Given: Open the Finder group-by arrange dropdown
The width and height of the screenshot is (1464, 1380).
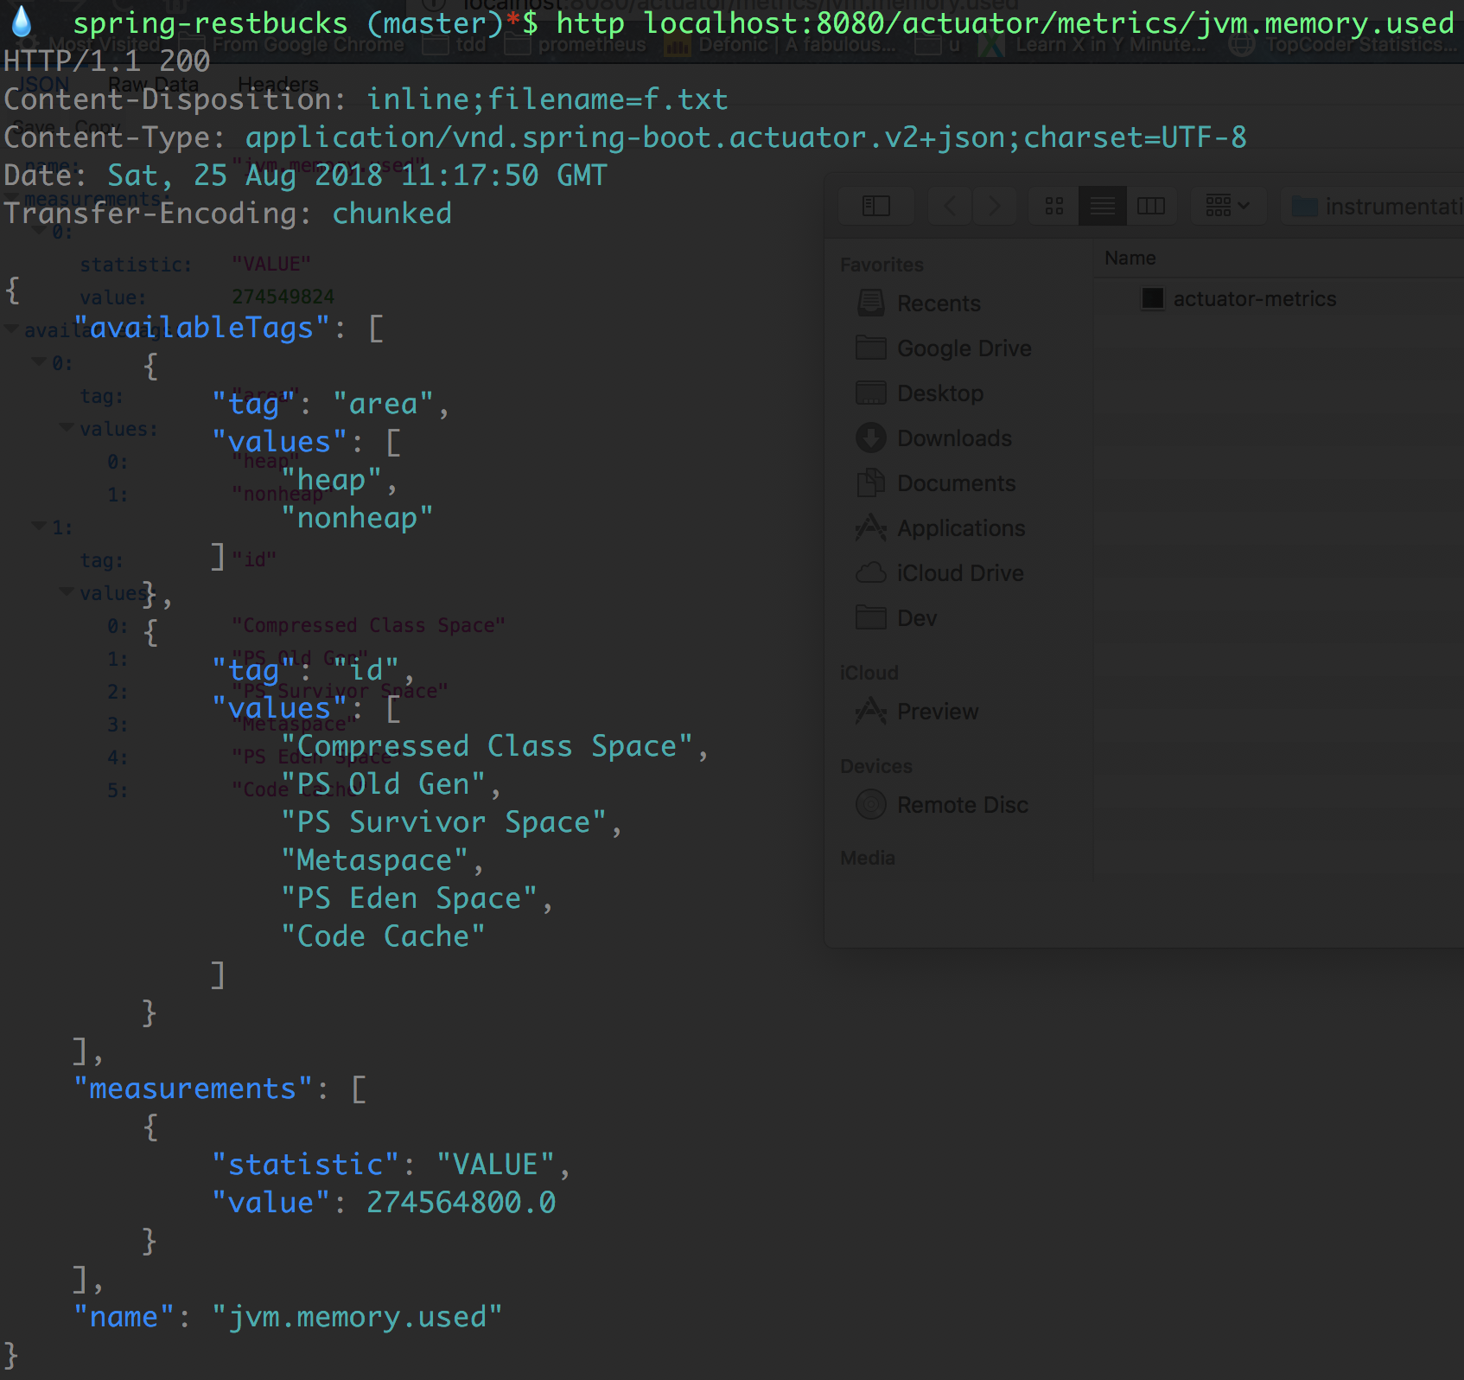Looking at the screenshot, I should [x=1227, y=206].
